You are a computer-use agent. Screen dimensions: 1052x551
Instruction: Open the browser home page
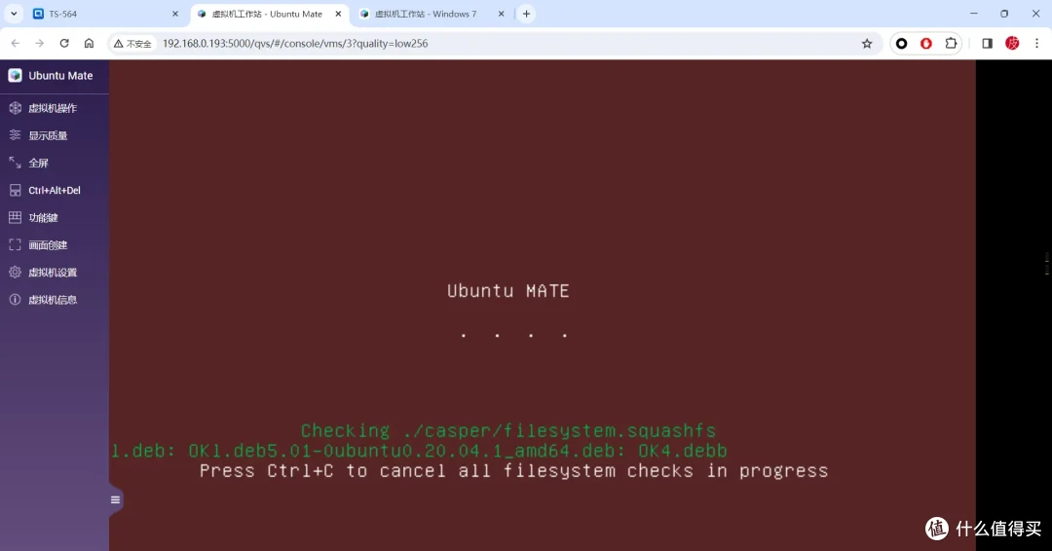point(89,43)
